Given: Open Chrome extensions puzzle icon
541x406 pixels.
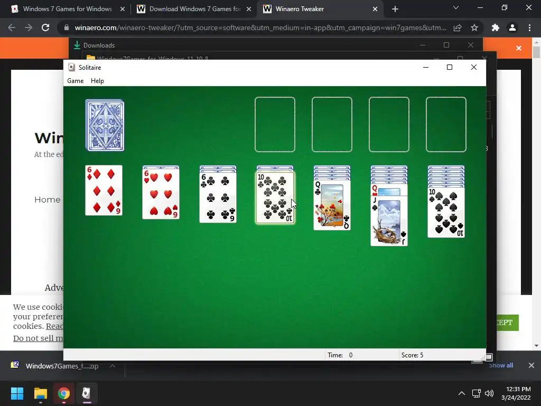Looking at the screenshot, I should (496, 27).
